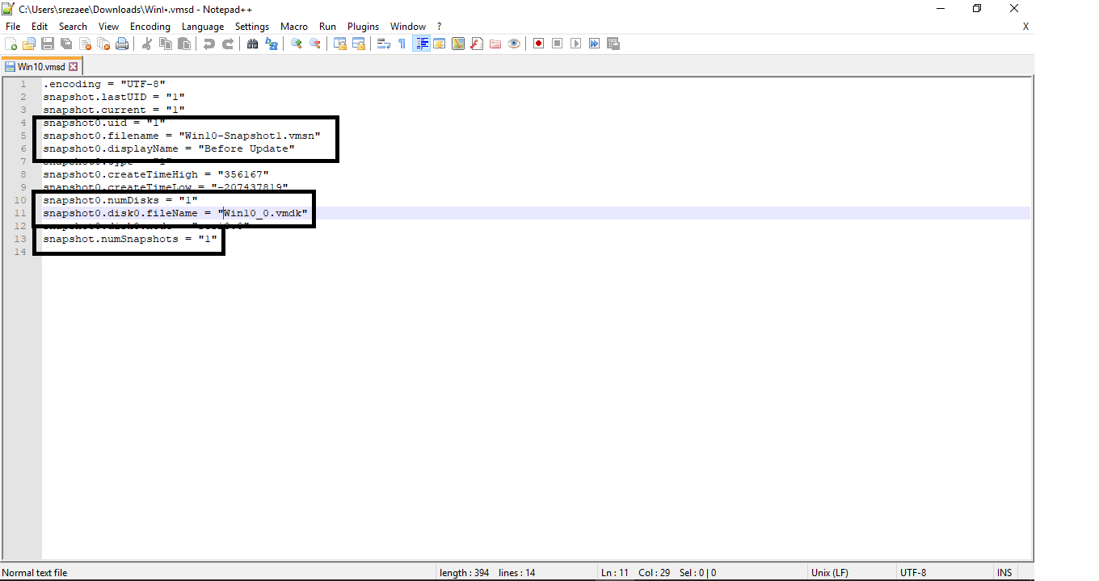Click the Zoom In magnifier icon

click(x=297, y=44)
